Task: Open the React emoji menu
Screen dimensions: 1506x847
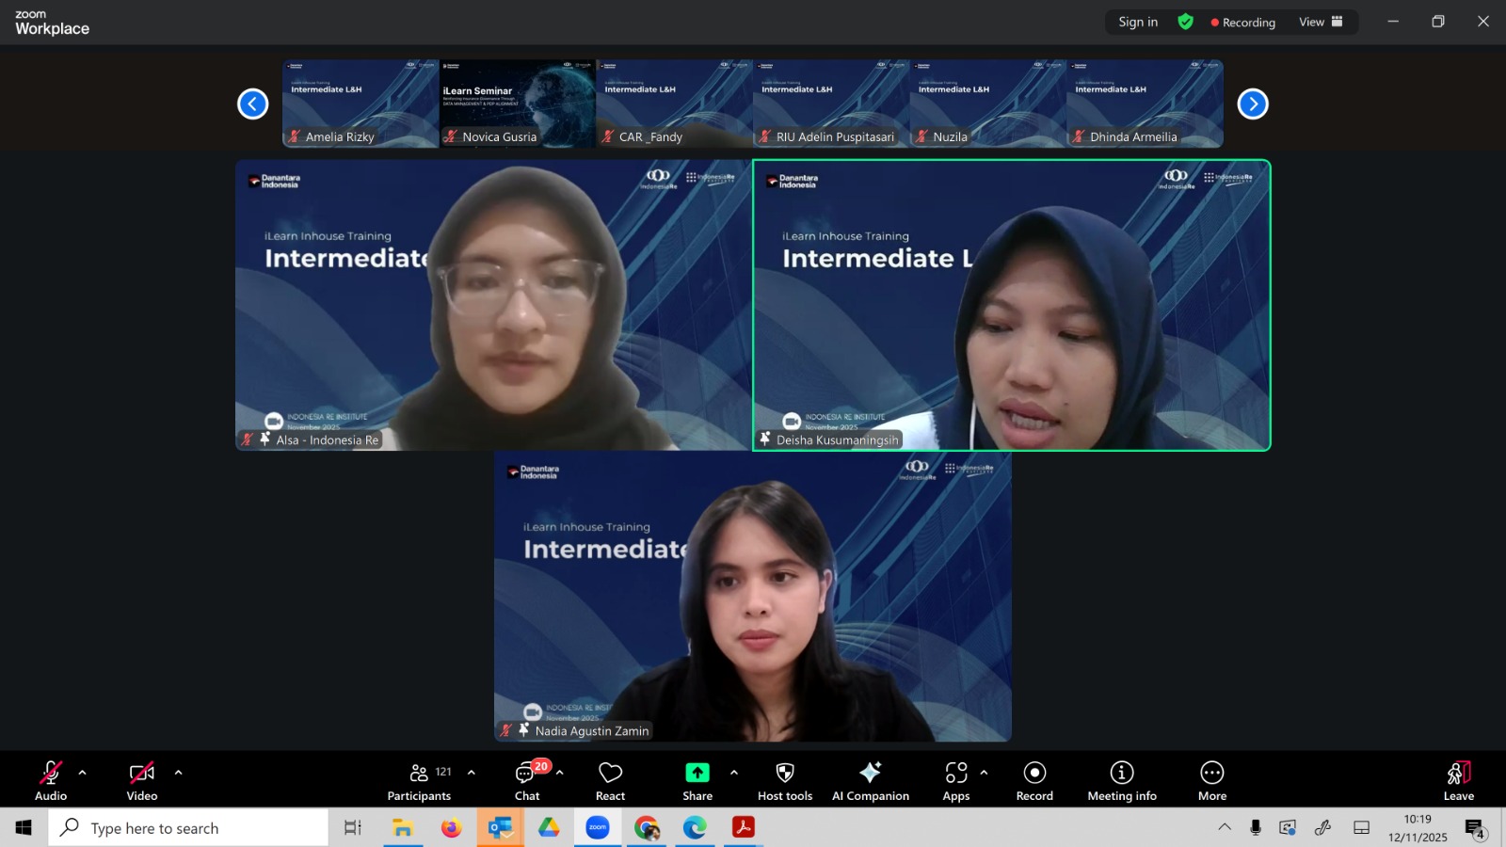Action: click(610, 780)
